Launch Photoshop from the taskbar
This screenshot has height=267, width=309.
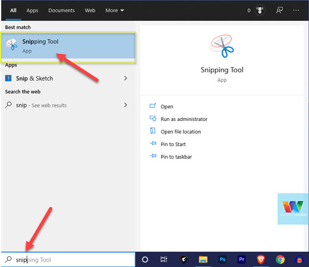(222, 259)
